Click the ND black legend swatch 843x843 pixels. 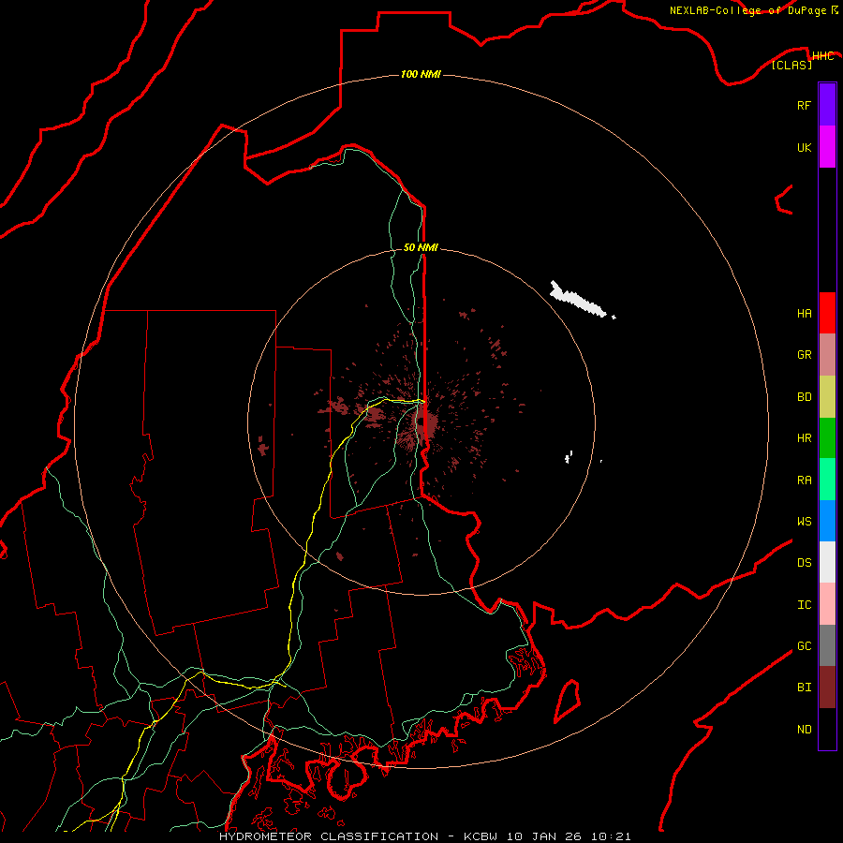pyautogui.click(x=827, y=729)
